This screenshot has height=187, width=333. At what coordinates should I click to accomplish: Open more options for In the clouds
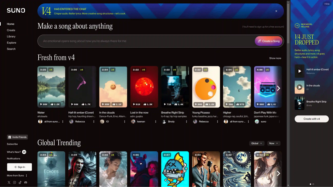point(125,122)
